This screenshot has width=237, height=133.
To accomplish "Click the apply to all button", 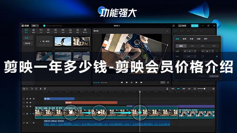I will point(214,76).
